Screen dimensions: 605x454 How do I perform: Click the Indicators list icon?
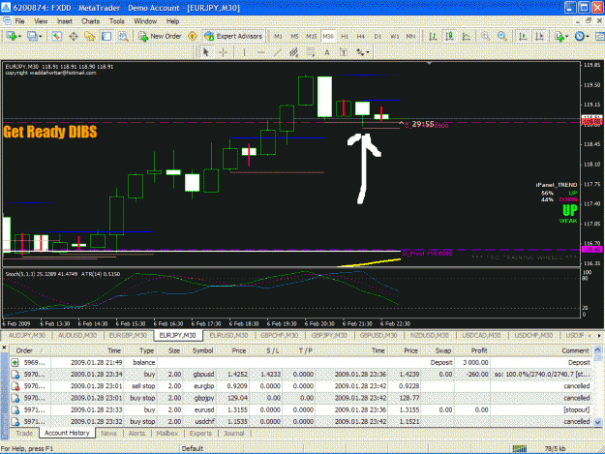coord(560,36)
